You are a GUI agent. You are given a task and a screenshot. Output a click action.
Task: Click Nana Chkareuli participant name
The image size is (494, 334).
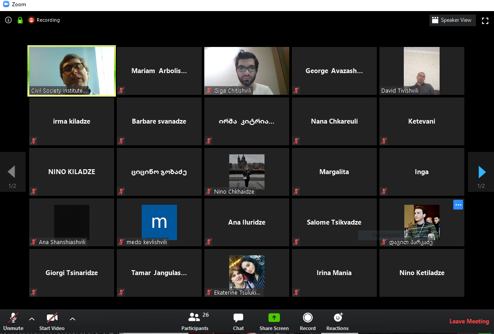(334, 121)
